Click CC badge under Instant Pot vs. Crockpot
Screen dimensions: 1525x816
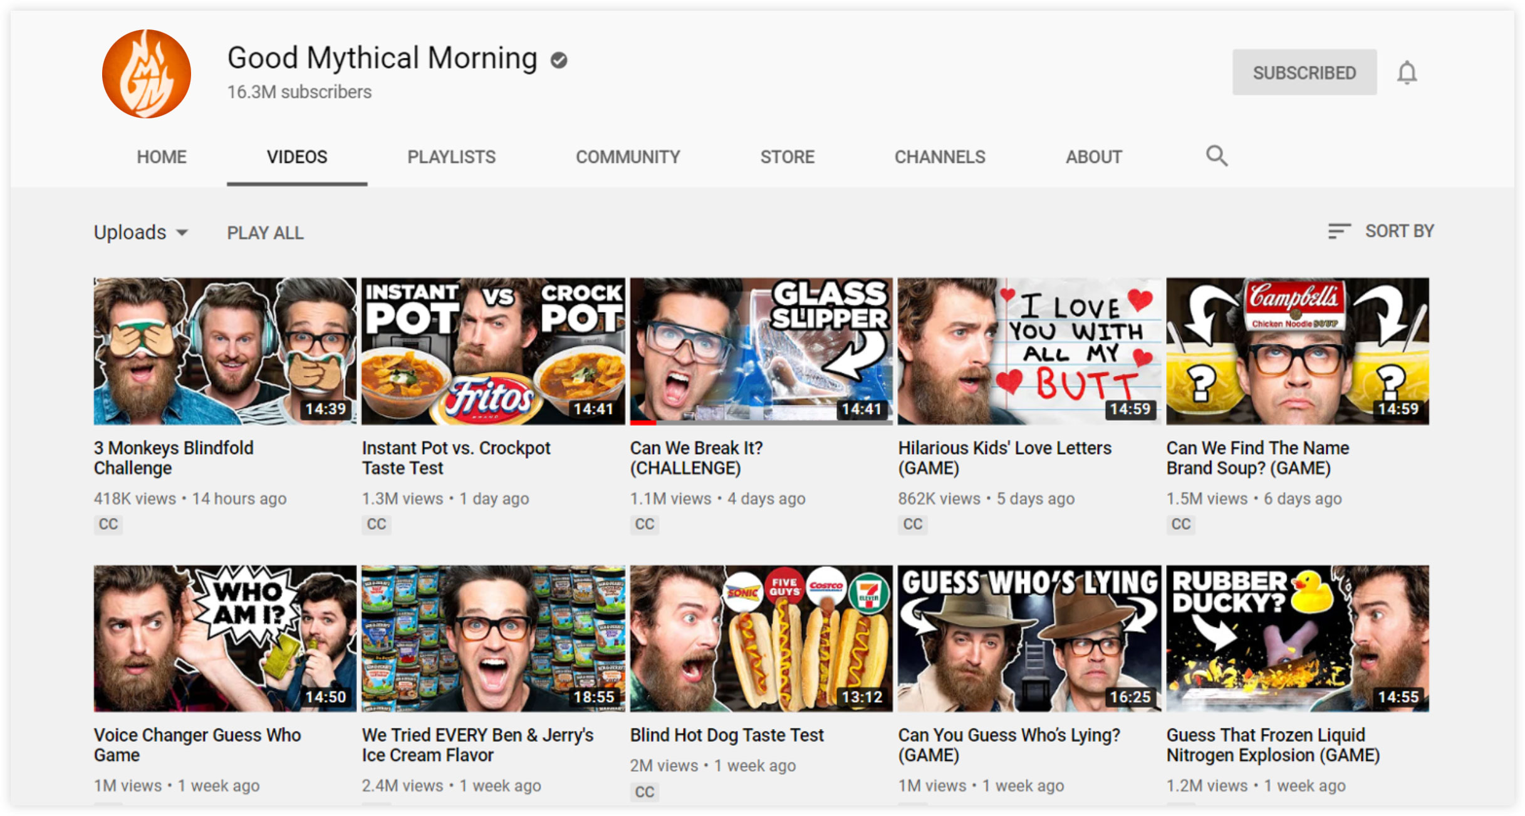click(x=377, y=524)
